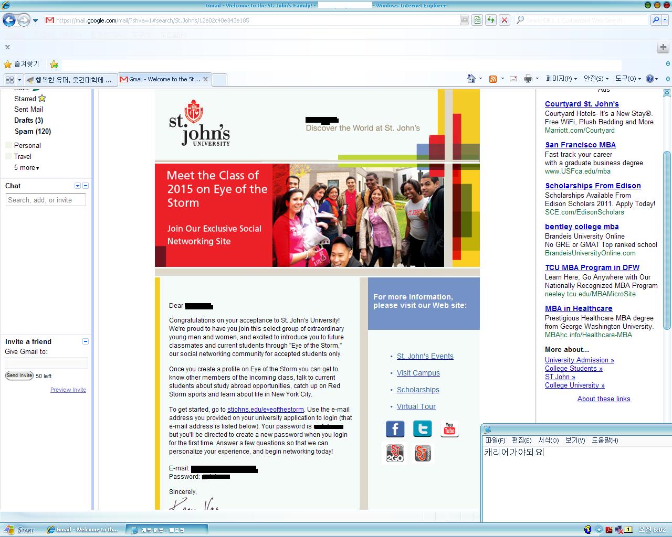Open the SJ 2GO mobile icon
672x537 pixels.
point(395,453)
